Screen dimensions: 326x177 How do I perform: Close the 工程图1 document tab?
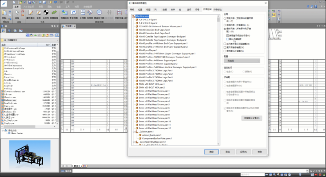point(75,26)
